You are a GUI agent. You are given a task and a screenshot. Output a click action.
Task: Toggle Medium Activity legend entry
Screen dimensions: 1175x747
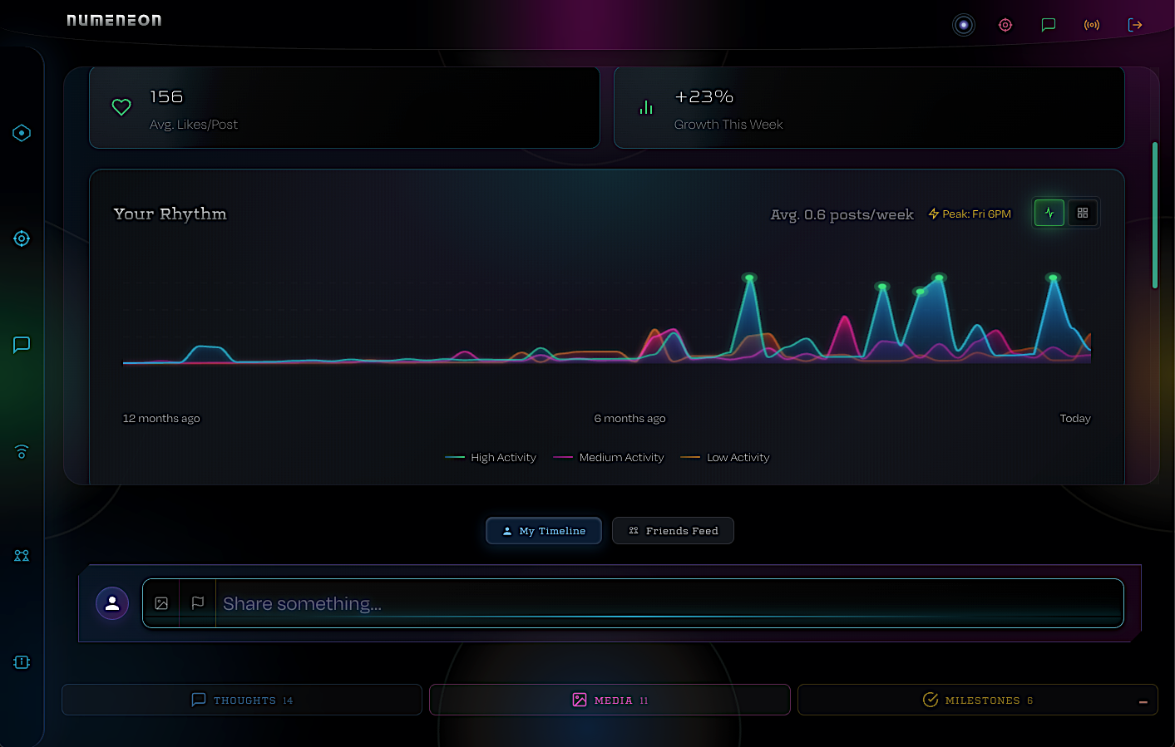click(609, 458)
